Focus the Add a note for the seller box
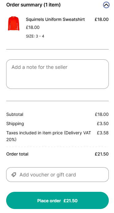 pyautogui.click(x=57, y=74)
